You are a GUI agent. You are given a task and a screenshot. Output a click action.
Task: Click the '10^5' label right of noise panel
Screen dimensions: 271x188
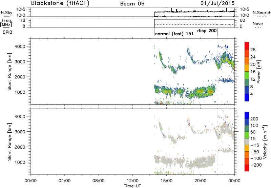tap(244, 10)
